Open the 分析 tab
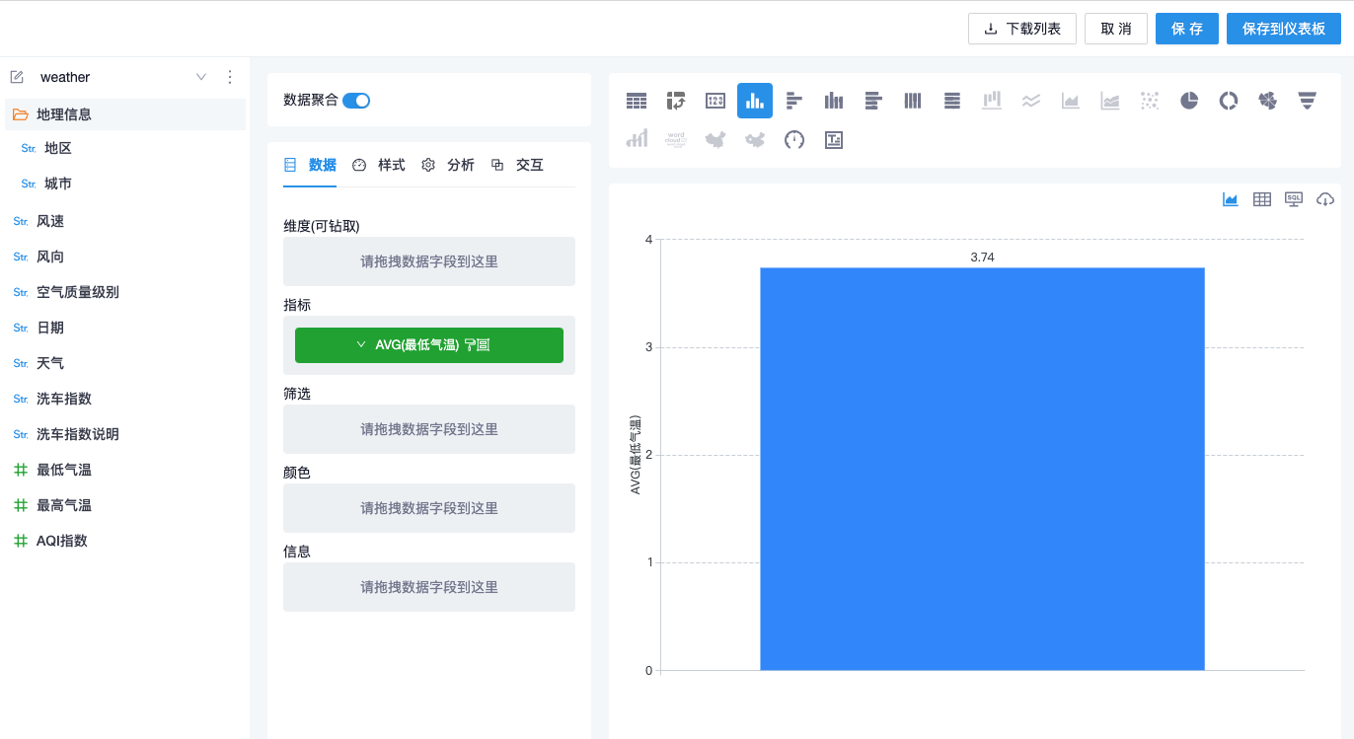1354x739 pixels. coord(449,165)
